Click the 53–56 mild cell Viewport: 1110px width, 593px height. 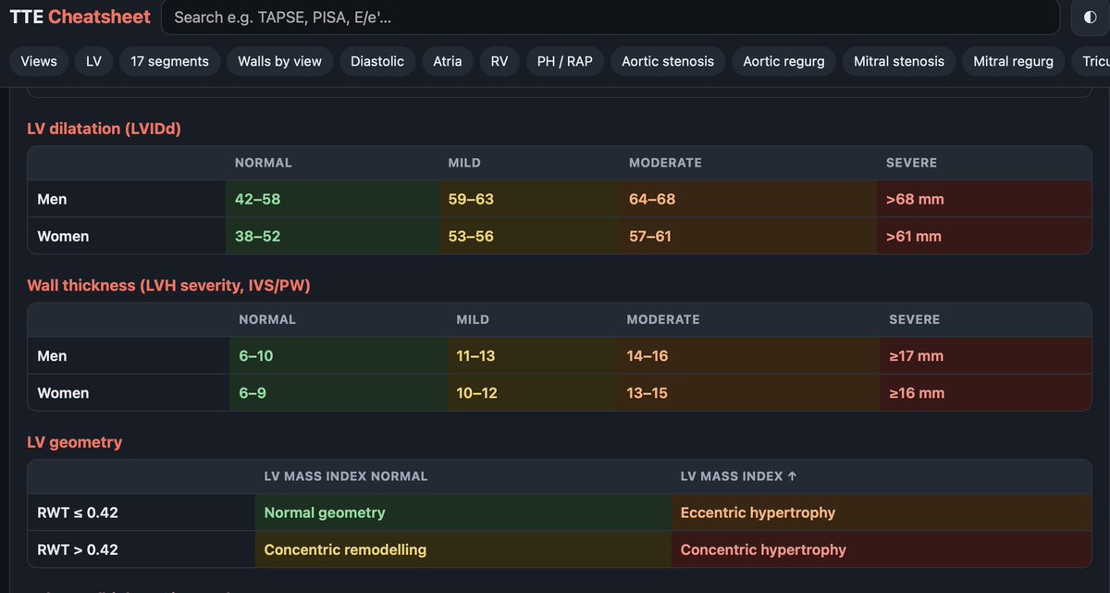click(x=531, y=236)
